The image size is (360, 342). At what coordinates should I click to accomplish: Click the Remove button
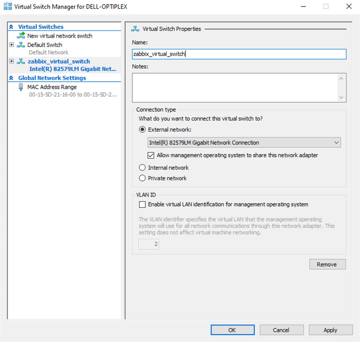[x=328, y=264]
